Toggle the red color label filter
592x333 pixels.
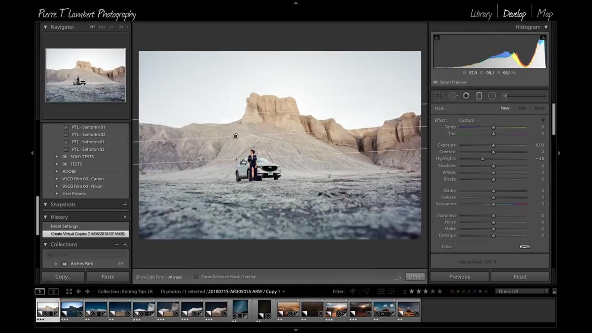453,291
